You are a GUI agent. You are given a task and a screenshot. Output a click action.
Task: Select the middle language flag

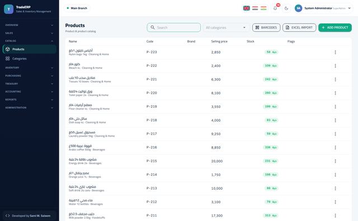pos(255,8)
